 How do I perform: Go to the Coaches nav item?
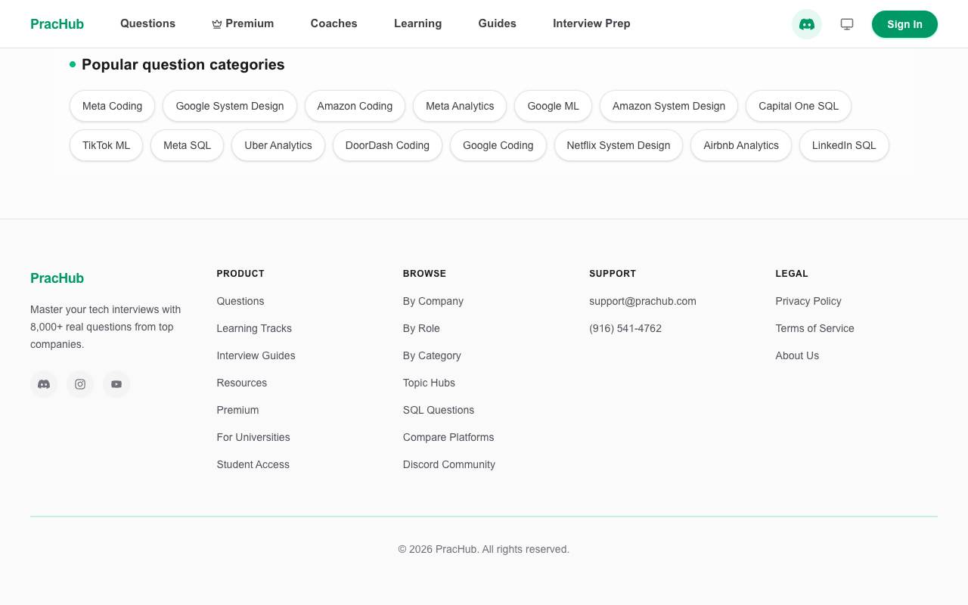pyautogui.click(x=334, y=23)
